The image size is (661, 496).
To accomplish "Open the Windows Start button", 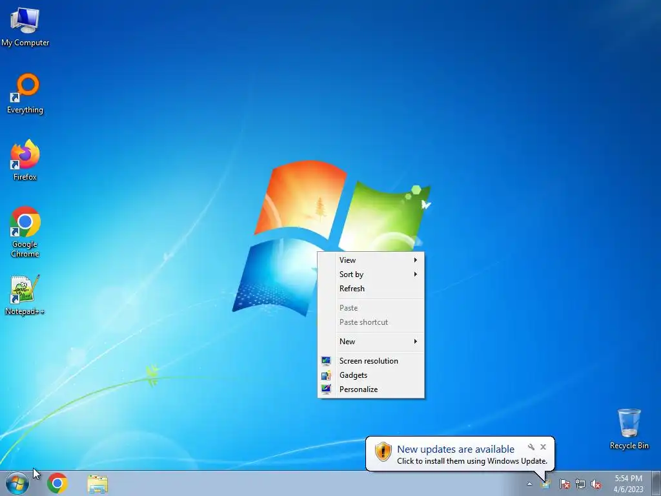I will [x=17, y=483].
